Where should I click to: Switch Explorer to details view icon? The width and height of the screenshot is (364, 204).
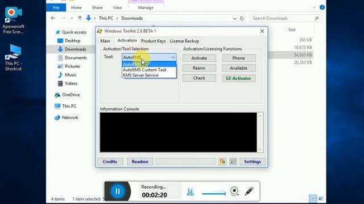point(313,198)
